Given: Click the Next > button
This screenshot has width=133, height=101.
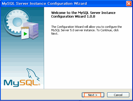Looking at the screenshot, I should (93, 95).
